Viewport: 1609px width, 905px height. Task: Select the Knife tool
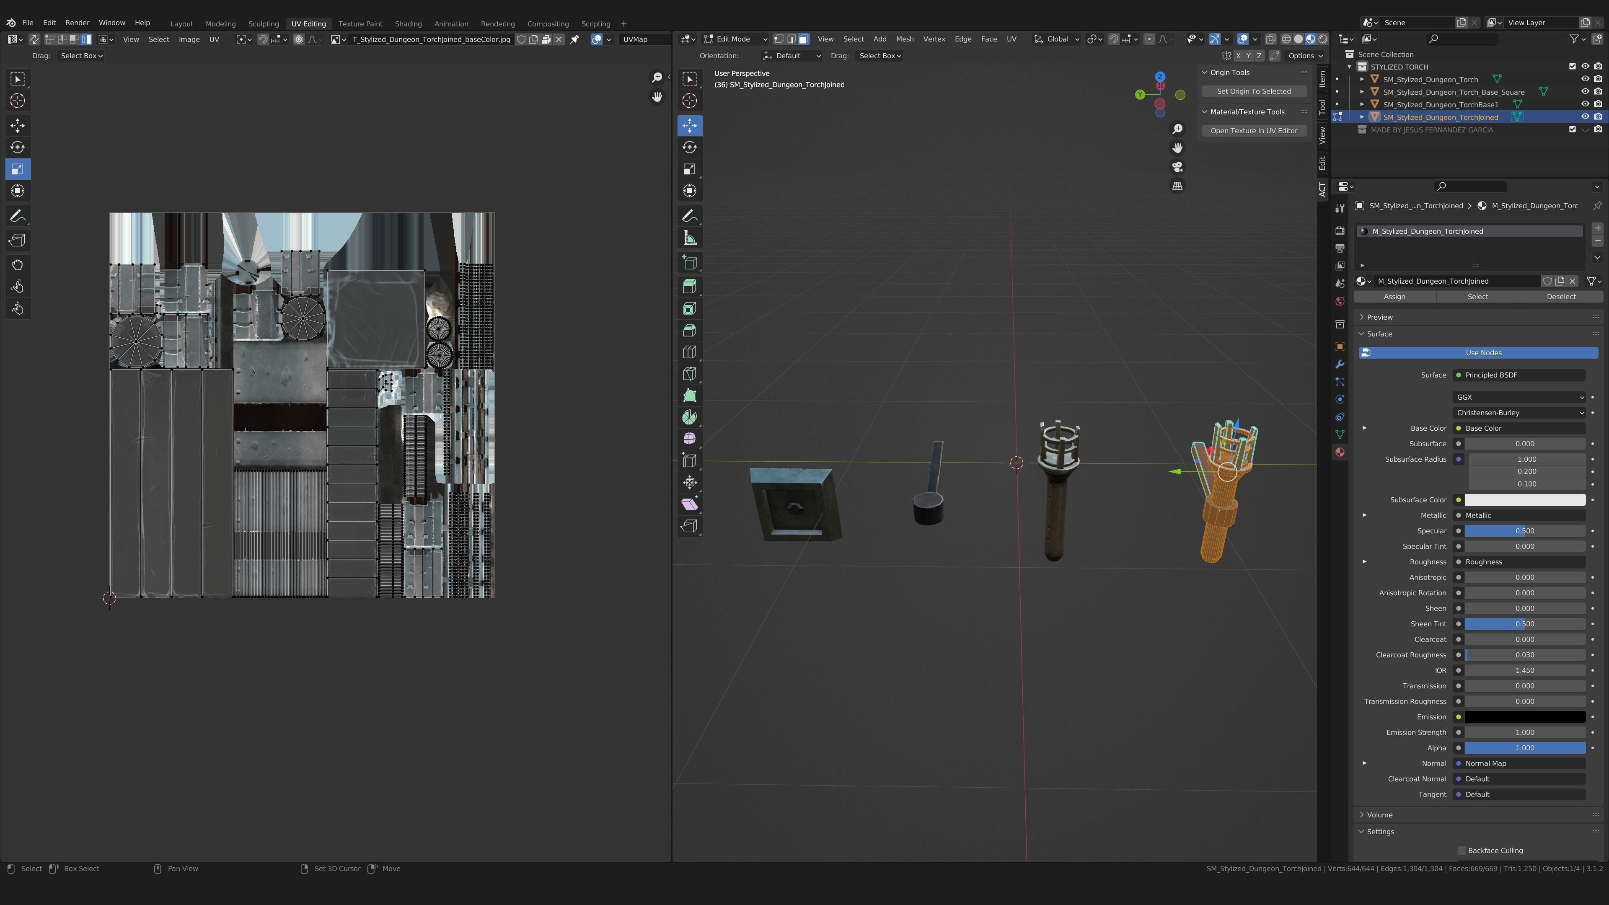tap(690, 373)
